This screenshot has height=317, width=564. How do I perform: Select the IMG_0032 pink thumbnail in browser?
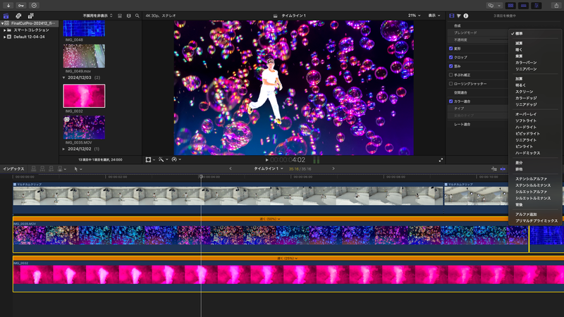pos(84,96)
